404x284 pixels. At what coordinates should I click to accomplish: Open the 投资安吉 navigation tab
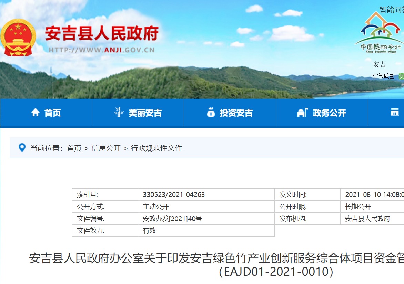(x=230, y=113)
